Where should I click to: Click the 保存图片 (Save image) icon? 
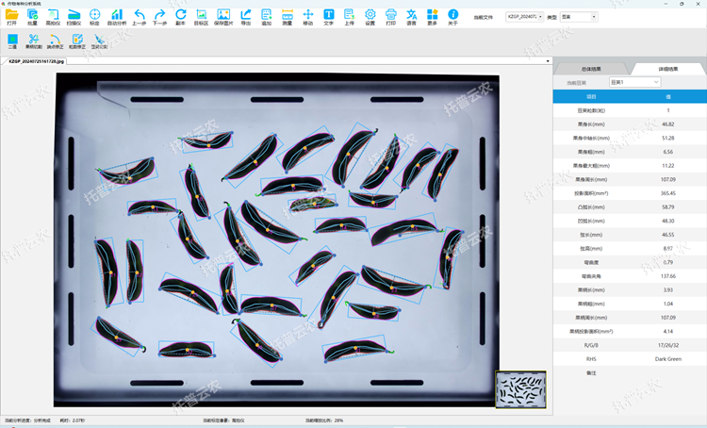click(x=223, y=16)
